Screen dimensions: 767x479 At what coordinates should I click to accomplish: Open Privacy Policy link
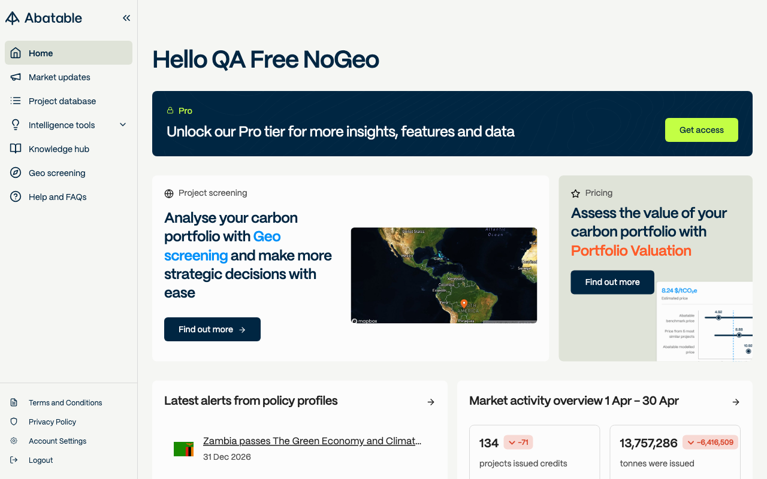(x=52, y=422)
